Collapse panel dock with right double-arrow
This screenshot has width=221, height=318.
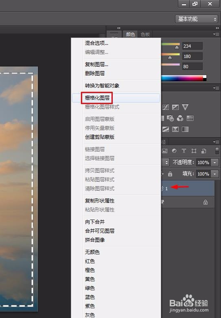(x=217, y=28)
